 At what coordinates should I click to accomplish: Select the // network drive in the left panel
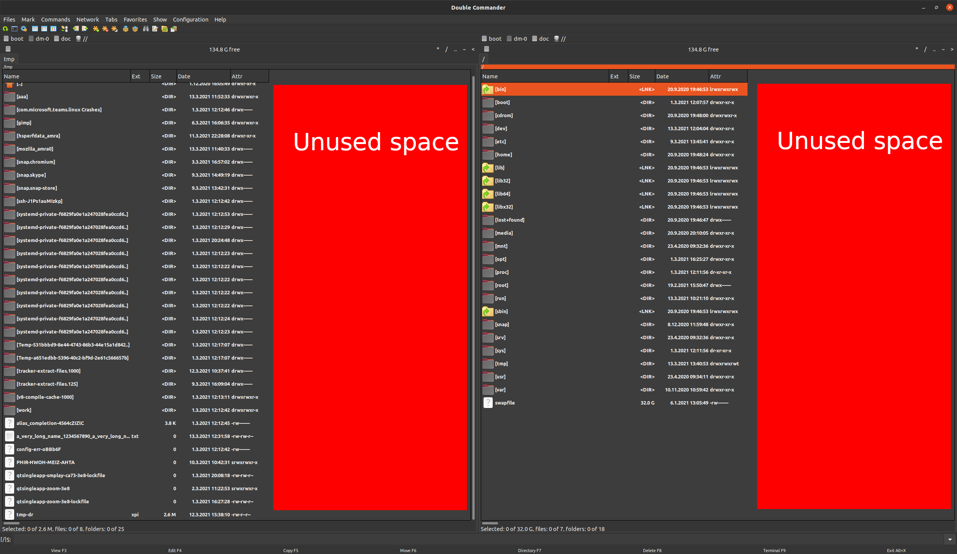(82, 39)
